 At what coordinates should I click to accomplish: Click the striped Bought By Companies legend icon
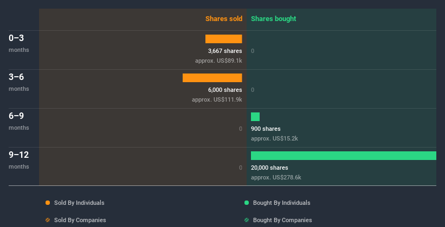(x=247, y=220)
